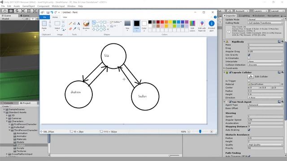Screen dimensions: 287x161
Task: Select Unity Rect transform tool
Action: pos(29,11)
